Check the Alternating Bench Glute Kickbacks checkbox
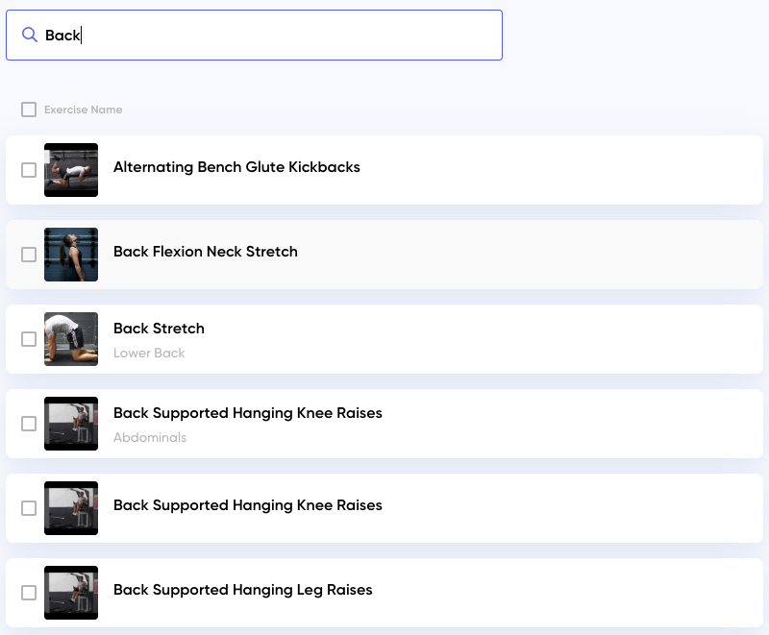This screenshot has height=635, width=769. 29,170
